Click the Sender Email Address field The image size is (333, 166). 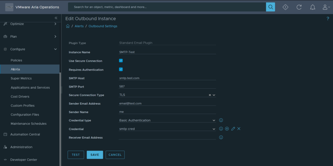coord(167,103)
